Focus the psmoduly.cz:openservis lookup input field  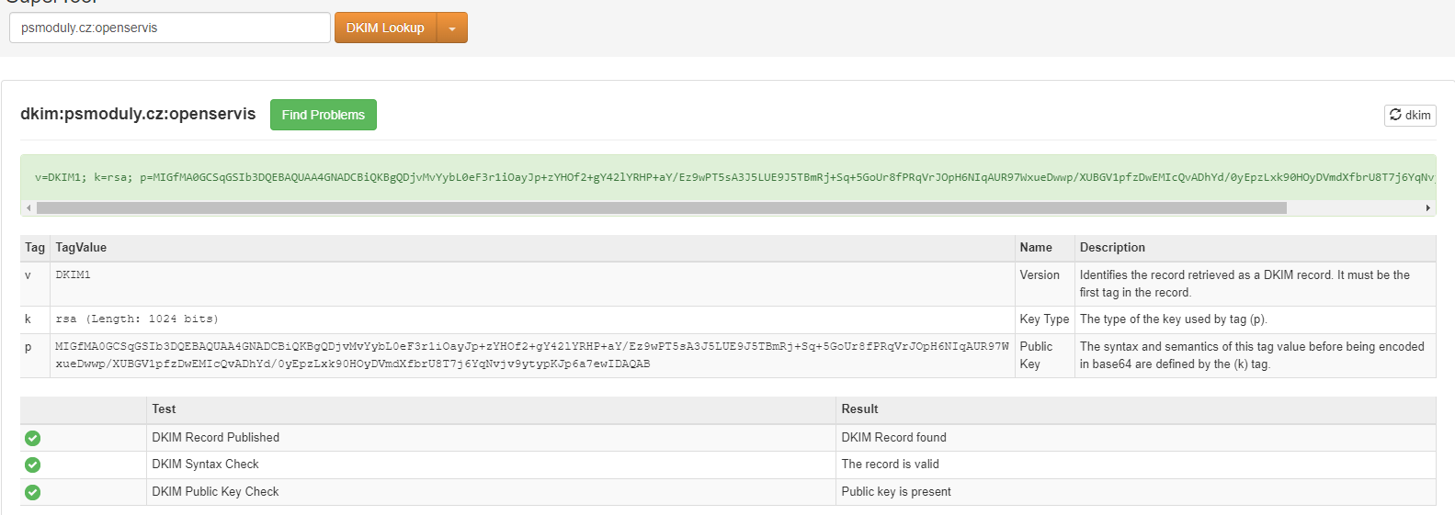[x=169, y=28]
